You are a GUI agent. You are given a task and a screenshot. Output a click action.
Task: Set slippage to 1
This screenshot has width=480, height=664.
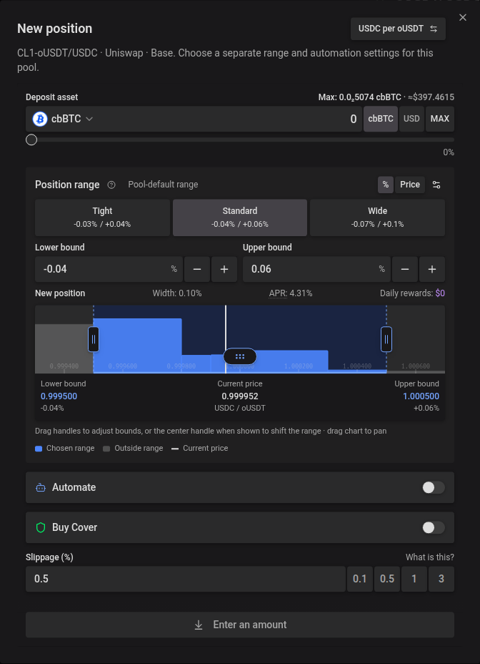click(414, 579)
